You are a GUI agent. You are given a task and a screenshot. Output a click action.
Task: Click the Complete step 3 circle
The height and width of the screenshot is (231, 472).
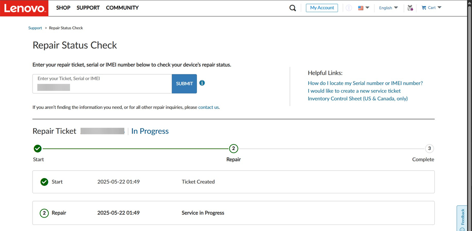click(x=429, y=149)
